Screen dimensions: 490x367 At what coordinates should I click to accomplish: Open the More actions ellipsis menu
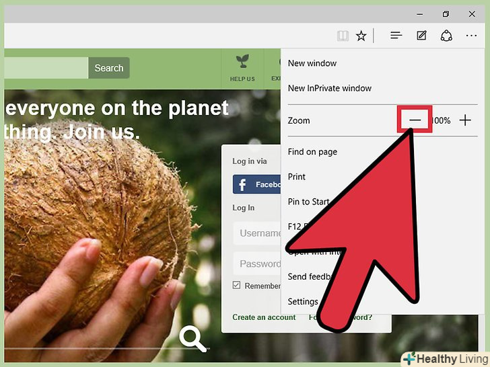471,36
